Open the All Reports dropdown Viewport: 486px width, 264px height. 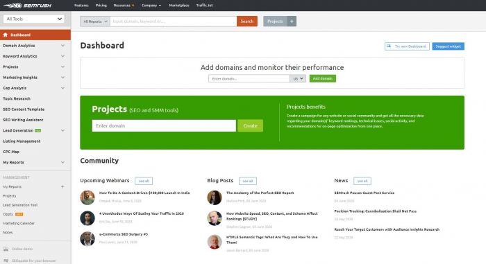tap(95, 21)
